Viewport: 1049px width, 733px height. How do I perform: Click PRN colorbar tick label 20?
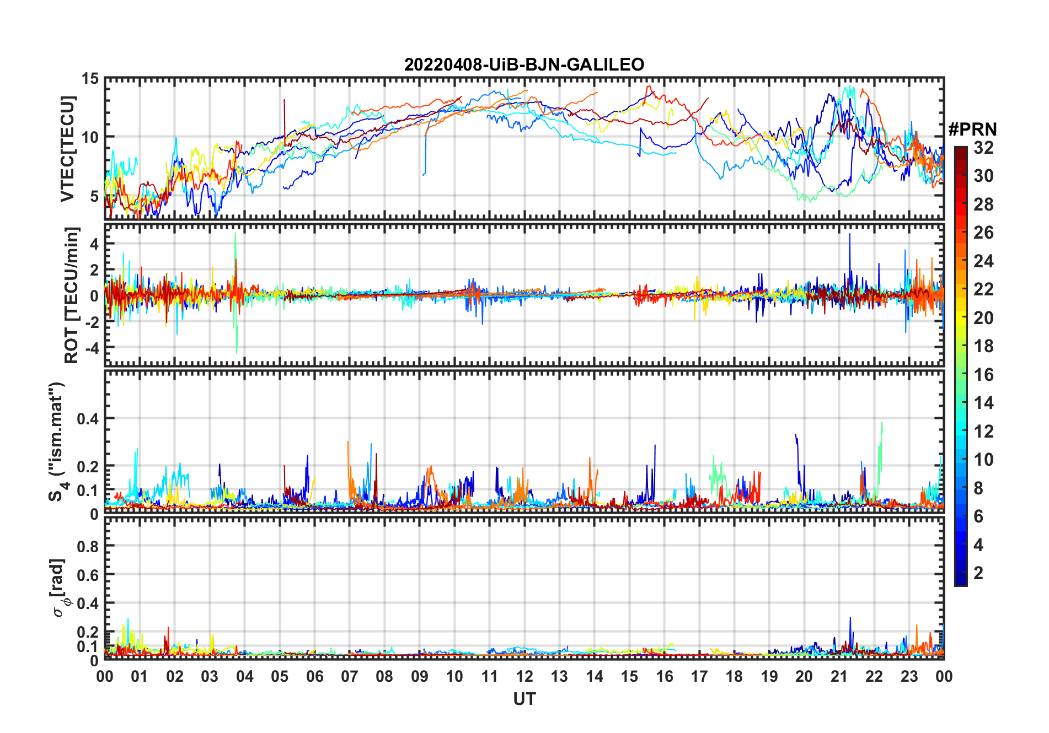coord(983,318)
